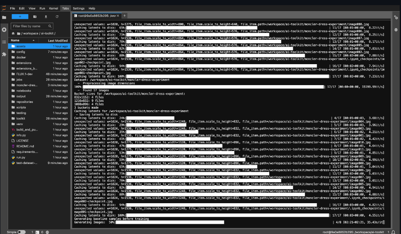Click the Markdown icon beside README.md
Screen dimensions: 401x234
pyautogui.click(x=13, y=146)
